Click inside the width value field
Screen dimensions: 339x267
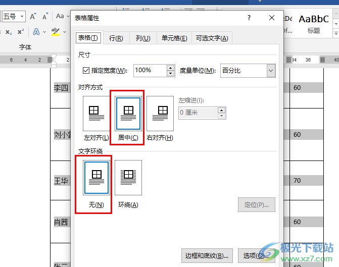pos(150,71)
